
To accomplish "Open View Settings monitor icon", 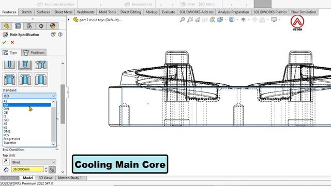I will pos(274,20).
